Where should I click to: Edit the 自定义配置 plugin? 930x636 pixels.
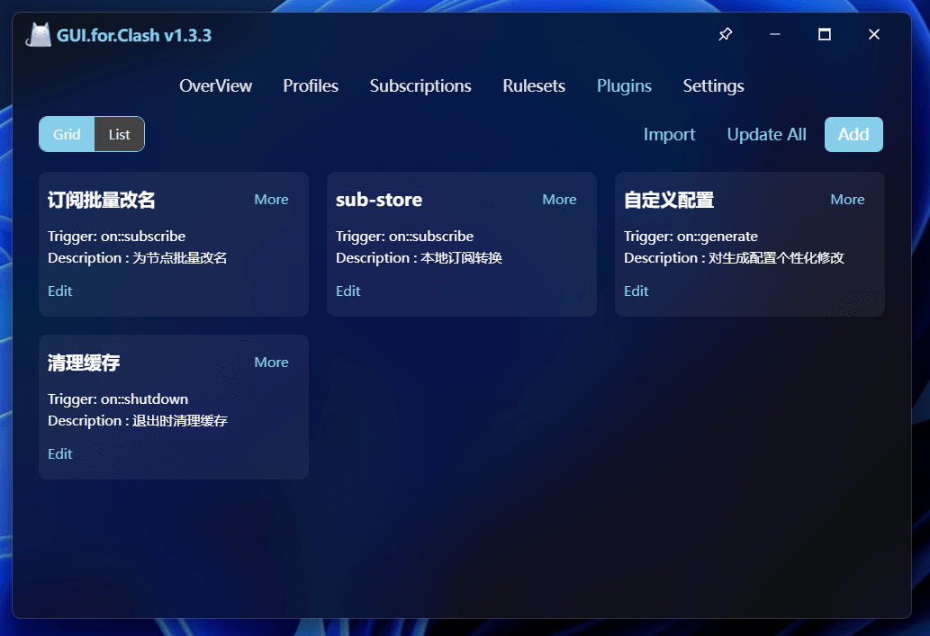pos(636,291)
